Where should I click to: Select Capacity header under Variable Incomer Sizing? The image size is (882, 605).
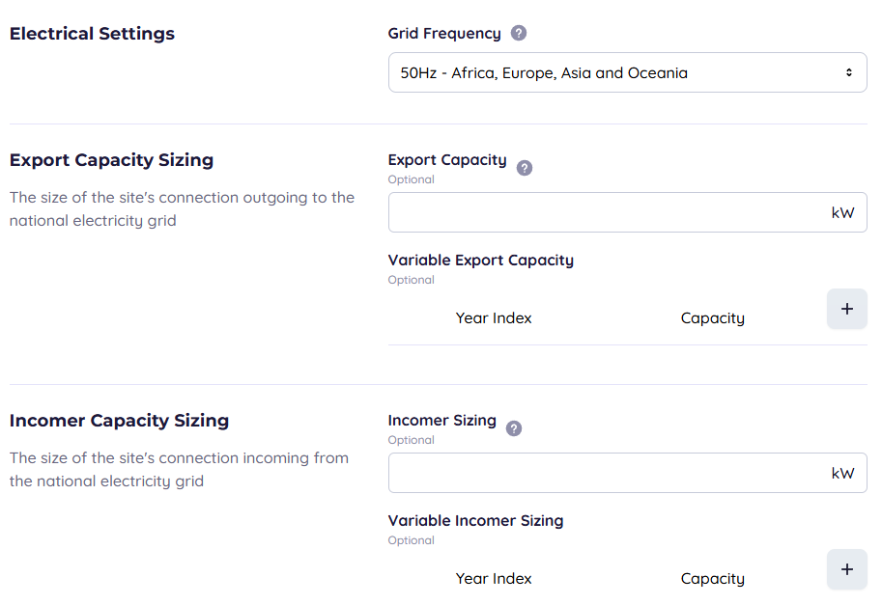coord(712,579)
